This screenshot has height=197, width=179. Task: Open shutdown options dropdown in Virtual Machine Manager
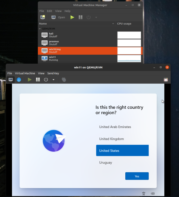pos(96,17)
